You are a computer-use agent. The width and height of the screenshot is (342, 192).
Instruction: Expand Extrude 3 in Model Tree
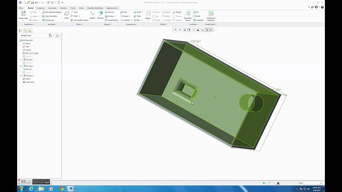coord(21,76)
